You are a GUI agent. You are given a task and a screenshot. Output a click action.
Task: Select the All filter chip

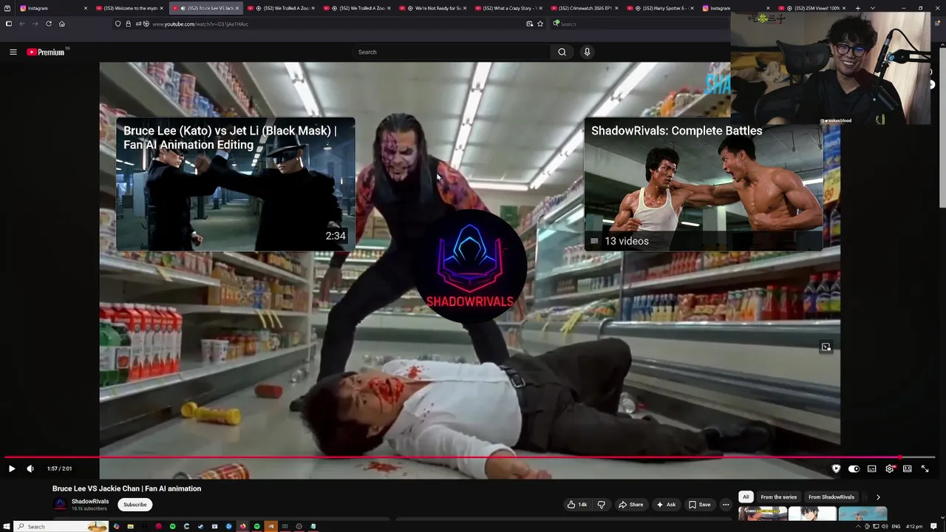pyautogui.click(x=746, y=497)
